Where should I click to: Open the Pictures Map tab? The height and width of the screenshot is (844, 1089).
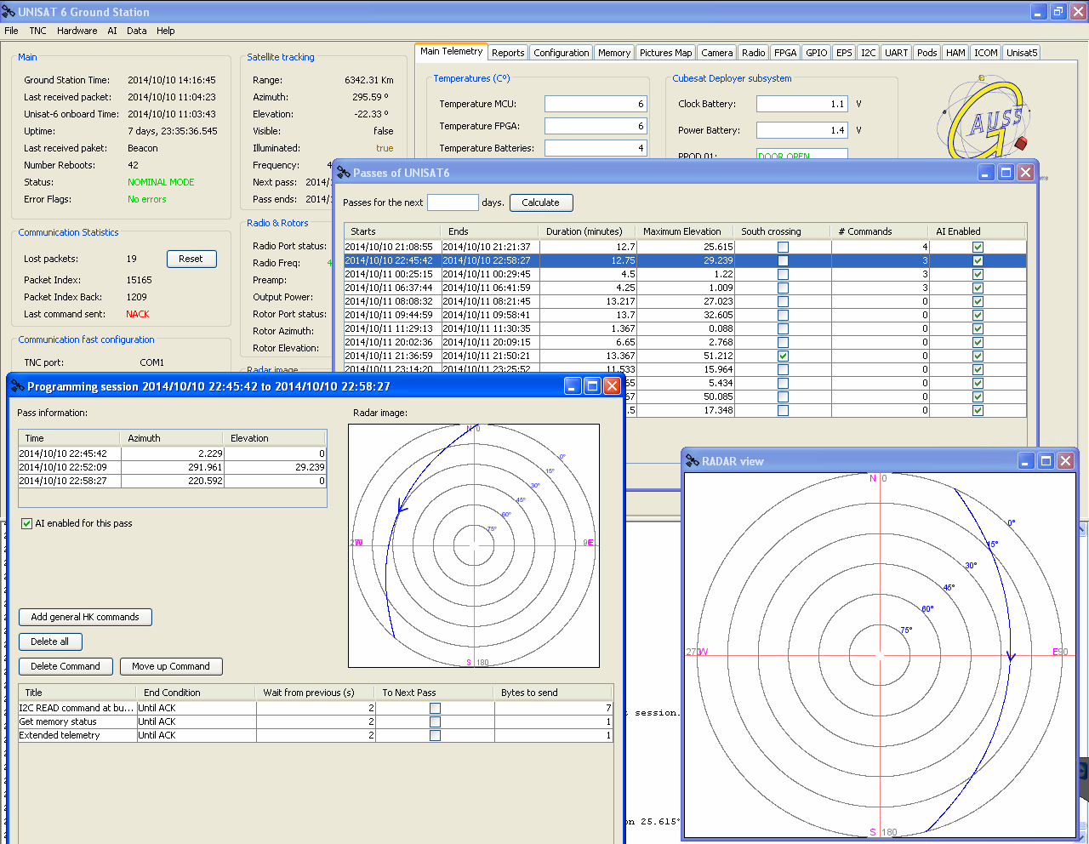click(665, 53)
